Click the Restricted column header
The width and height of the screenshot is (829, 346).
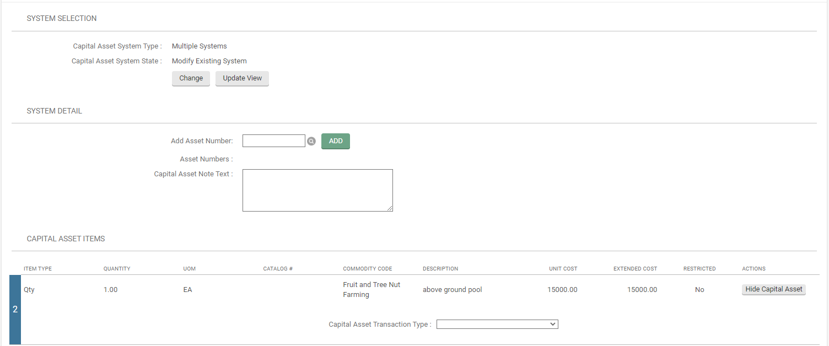tap(699, 269)
